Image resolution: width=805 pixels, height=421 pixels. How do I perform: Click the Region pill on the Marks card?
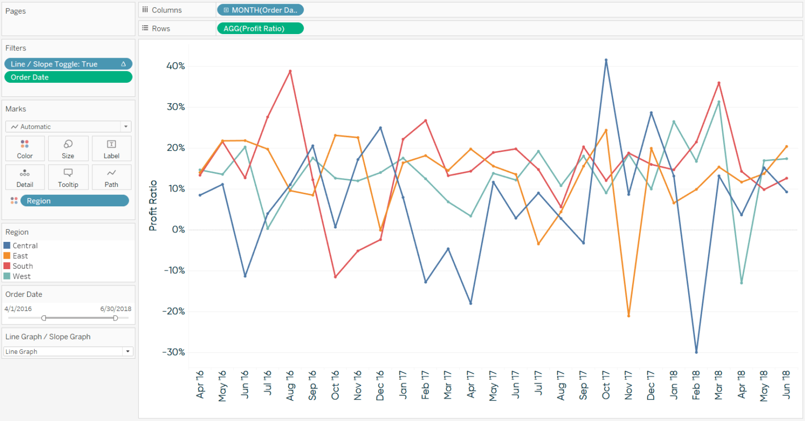coord(74,201)
